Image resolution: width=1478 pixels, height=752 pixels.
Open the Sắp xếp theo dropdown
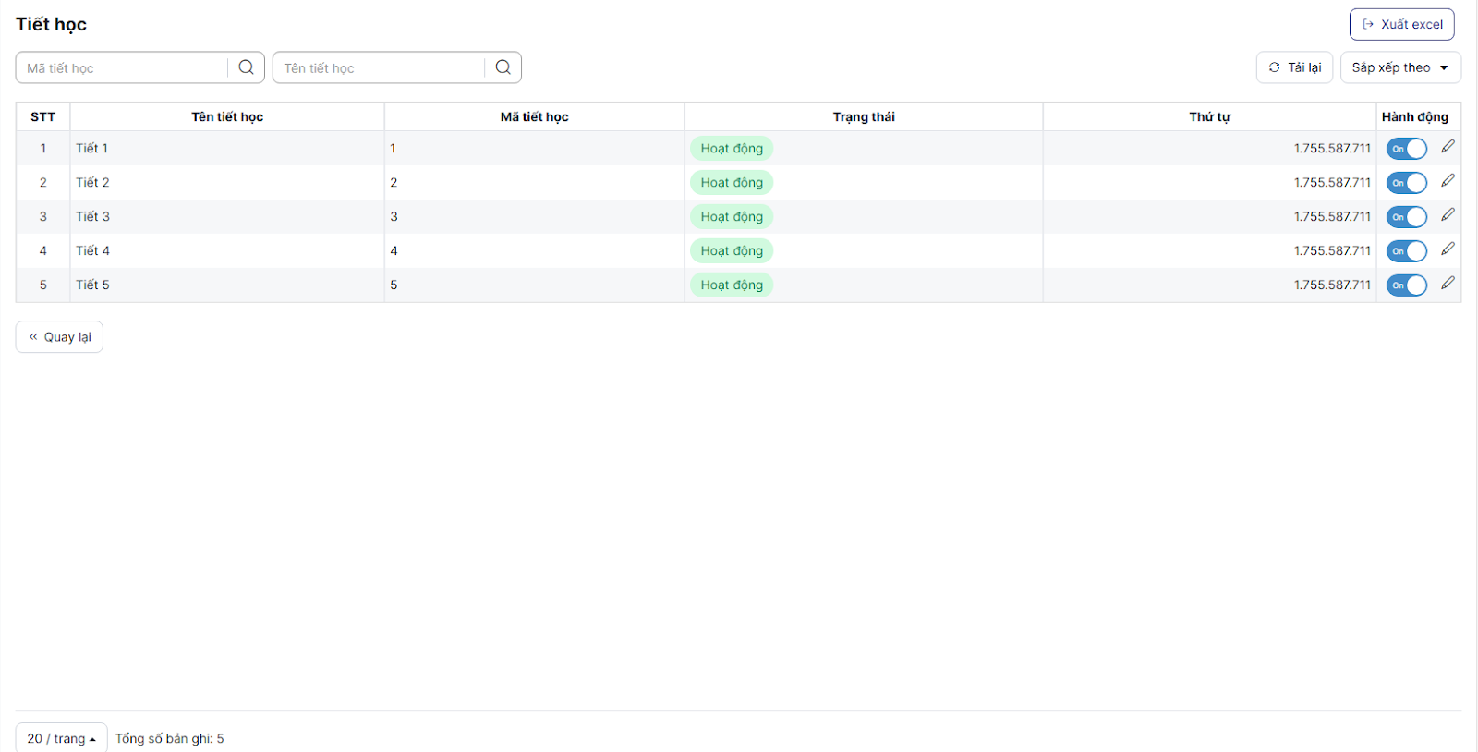[x=1399, y=67]
